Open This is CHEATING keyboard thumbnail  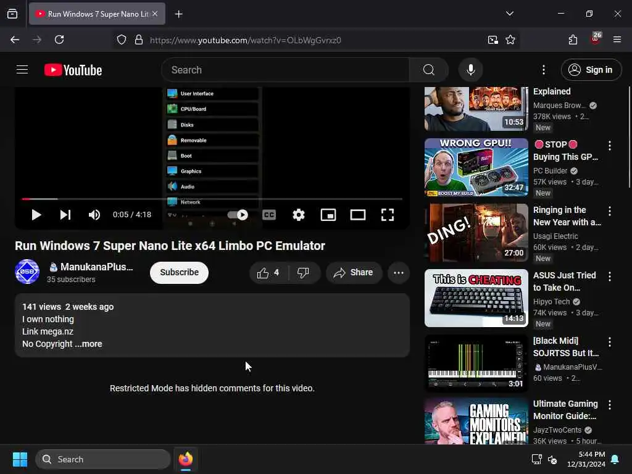(x=476, y=298)
